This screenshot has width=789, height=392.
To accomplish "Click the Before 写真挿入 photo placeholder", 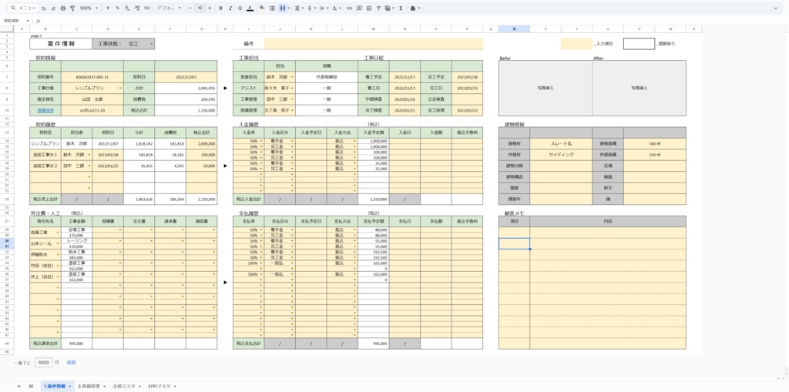I will click(546, 88).
